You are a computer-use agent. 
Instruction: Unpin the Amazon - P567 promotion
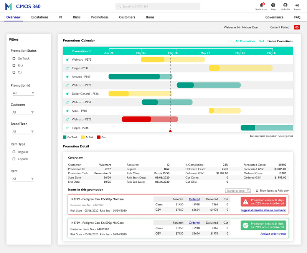pyautogui.click(x=68, y=76)
